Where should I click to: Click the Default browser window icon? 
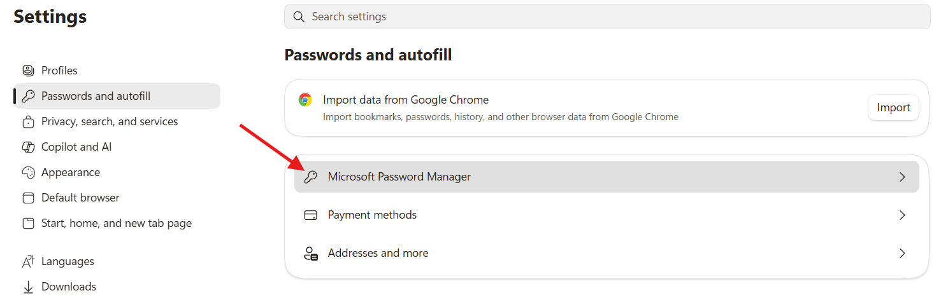28,198
